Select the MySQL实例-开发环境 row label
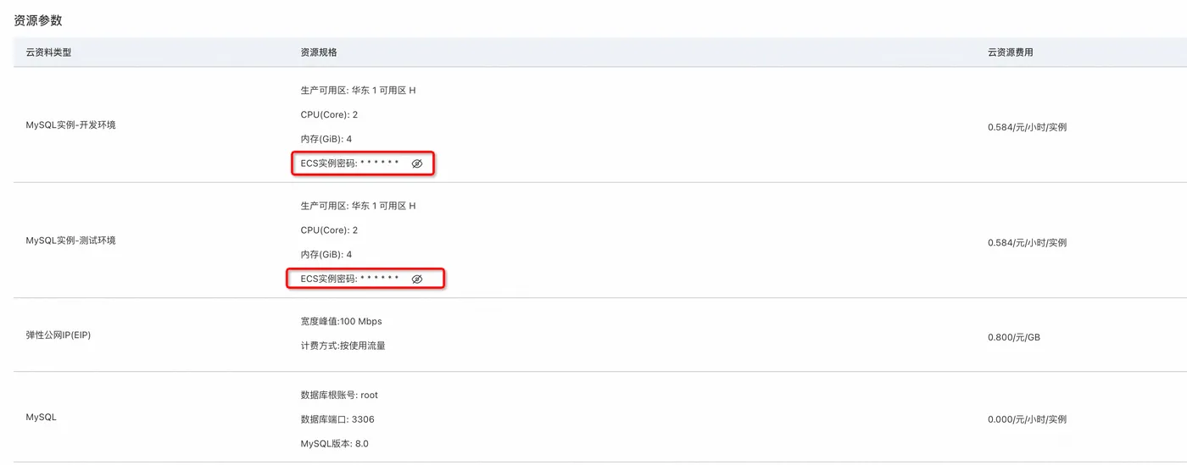Screen dimensions: 1187x465 (x=70, y=125)
